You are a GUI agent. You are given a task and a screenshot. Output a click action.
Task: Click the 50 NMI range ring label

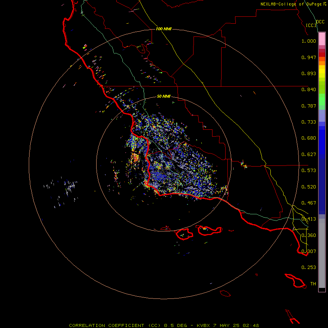click(x=164, y=96)
